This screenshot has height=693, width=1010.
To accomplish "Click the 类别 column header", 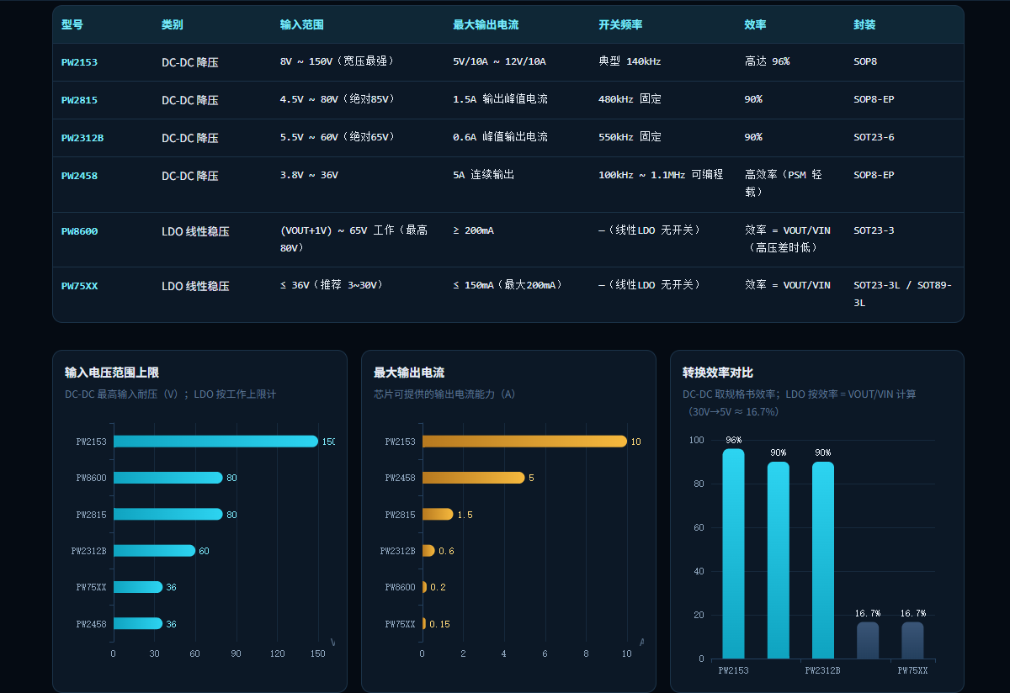I will pyautogui.click(x=173, y=25).
